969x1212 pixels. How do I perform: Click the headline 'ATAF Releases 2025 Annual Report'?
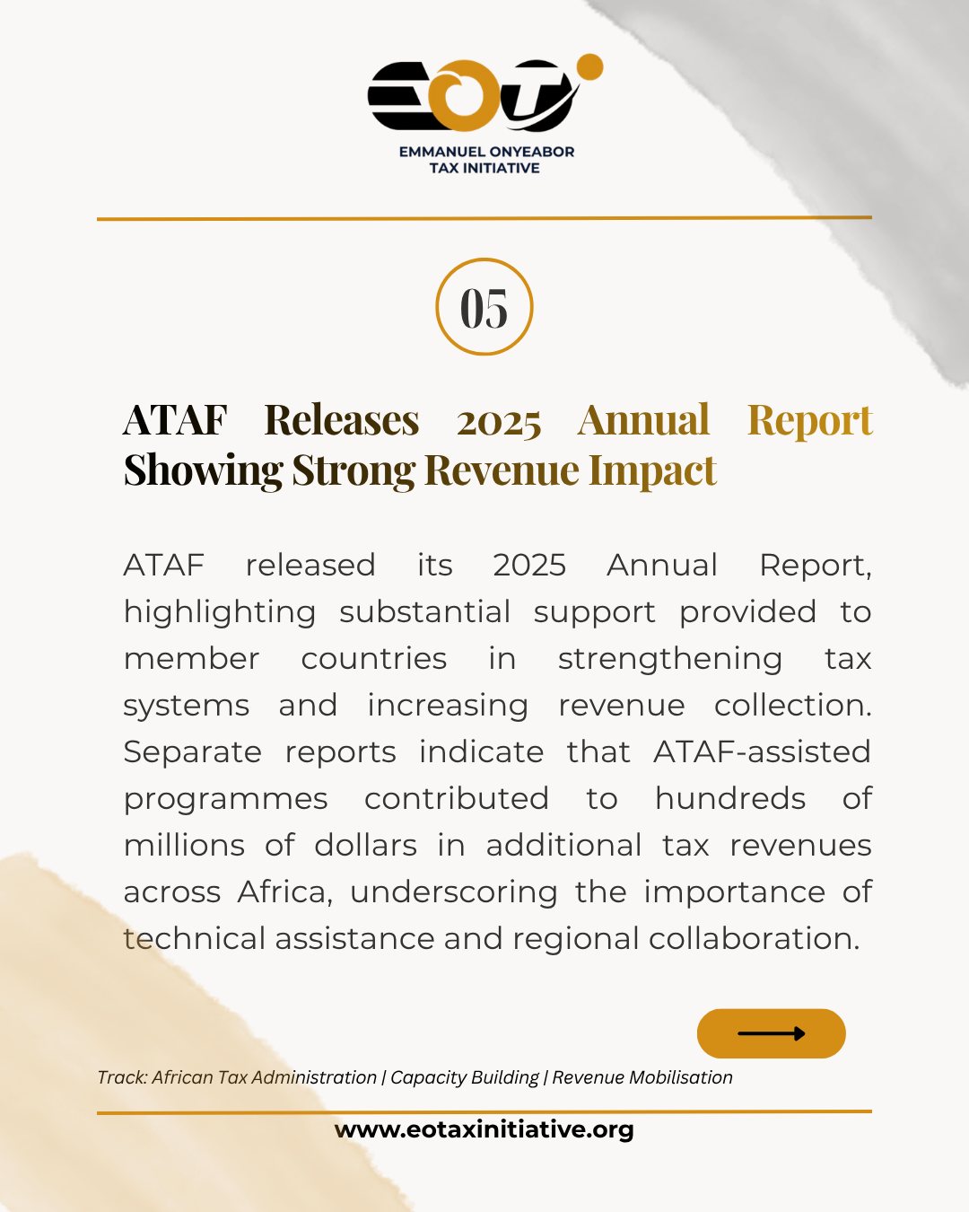click(x=498, y=420)
